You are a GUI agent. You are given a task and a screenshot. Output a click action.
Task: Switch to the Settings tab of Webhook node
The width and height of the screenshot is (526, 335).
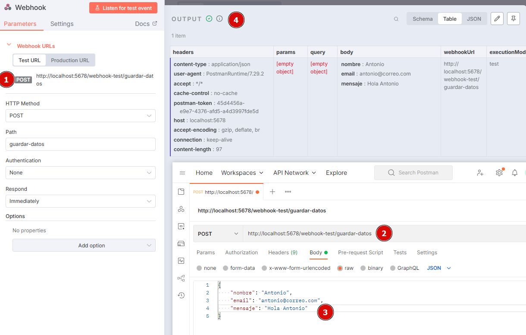click(62, 24)
